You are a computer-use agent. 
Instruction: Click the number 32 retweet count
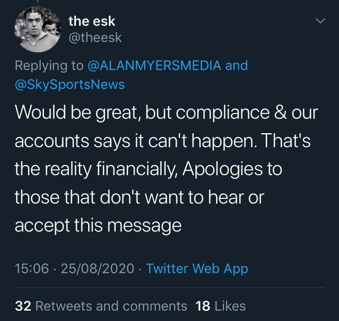(23, 306)
